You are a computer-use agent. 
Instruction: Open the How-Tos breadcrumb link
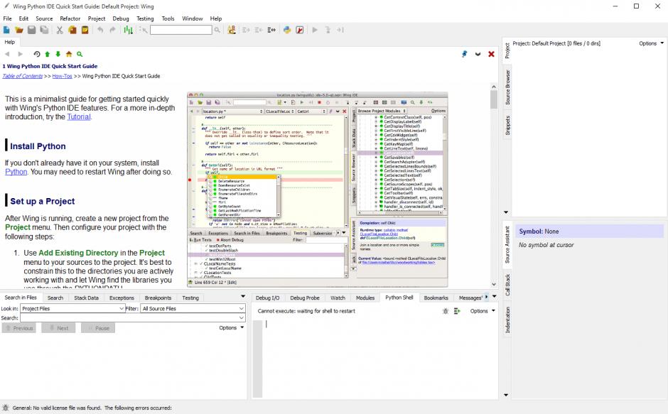point(63,76)
